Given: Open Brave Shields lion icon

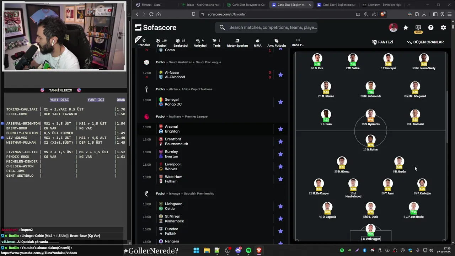Looking at the screenshot, I should click(383, 14).
